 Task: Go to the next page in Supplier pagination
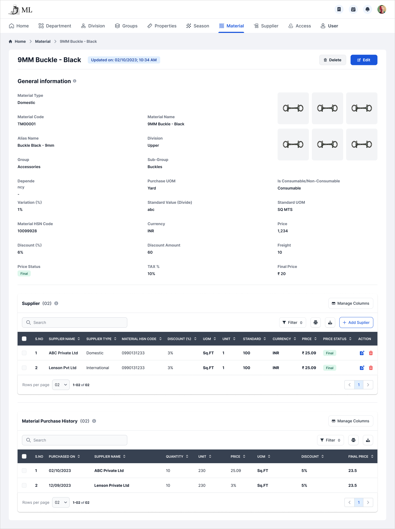pos(368,385)
